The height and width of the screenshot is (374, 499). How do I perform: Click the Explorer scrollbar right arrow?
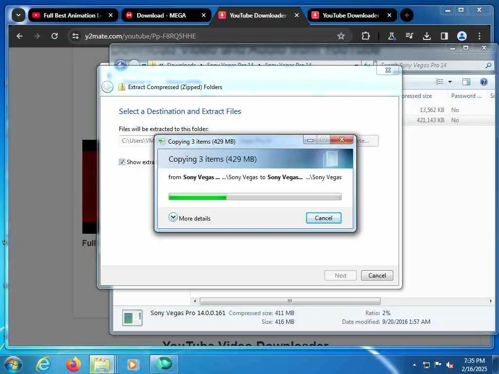pyautogui.click(x=490, y=301)
